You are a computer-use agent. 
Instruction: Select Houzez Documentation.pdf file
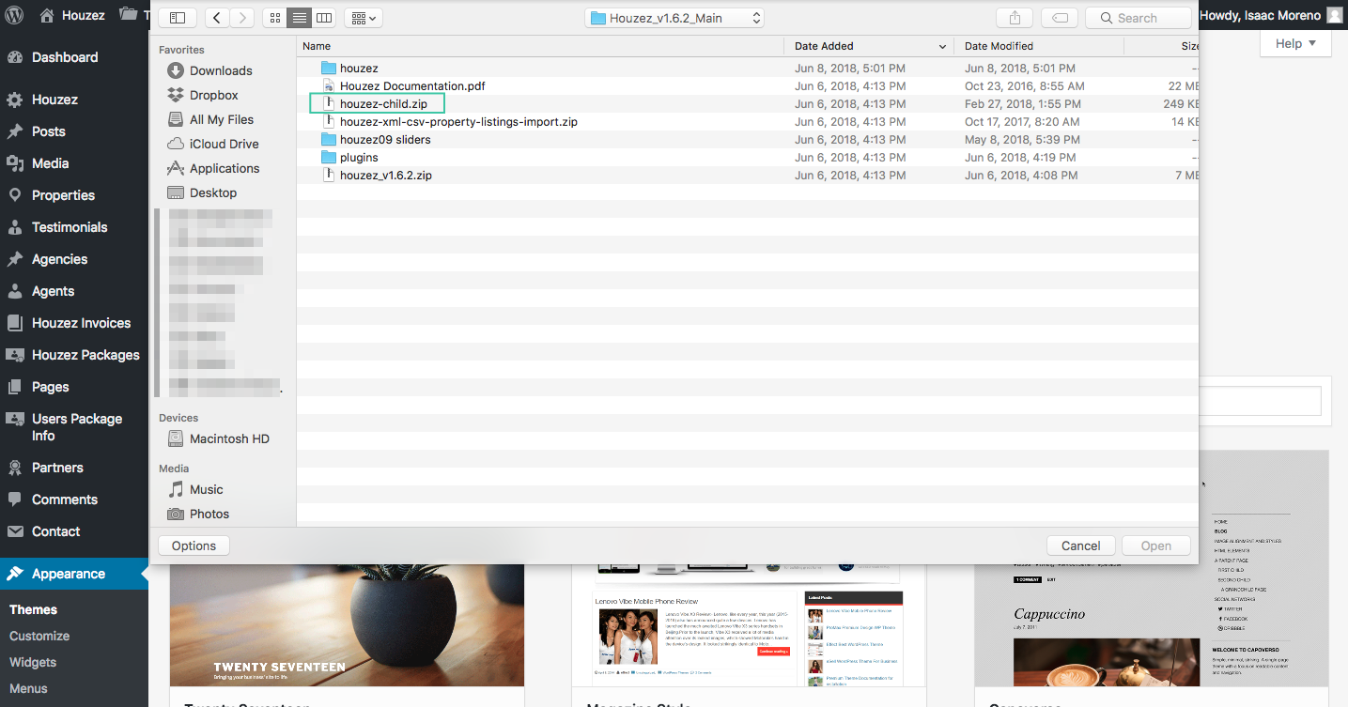748,86
